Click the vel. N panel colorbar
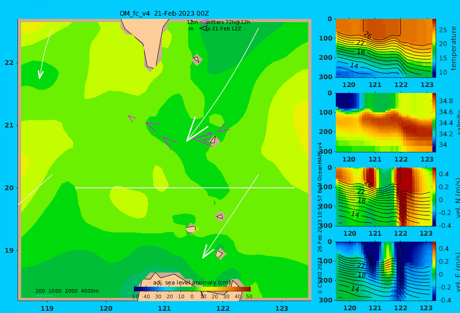Image resolution: width=460 pixels, height=313 pixels. click(x=434, y=197)
